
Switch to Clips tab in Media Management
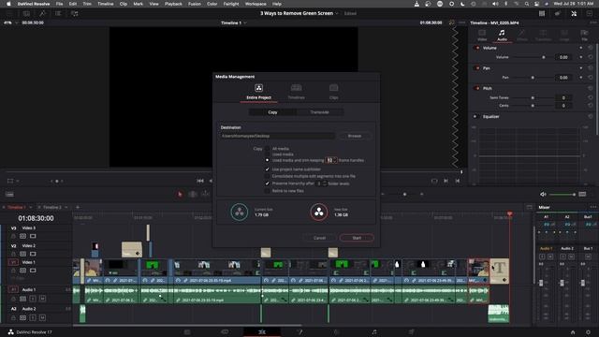click(333, 92)
